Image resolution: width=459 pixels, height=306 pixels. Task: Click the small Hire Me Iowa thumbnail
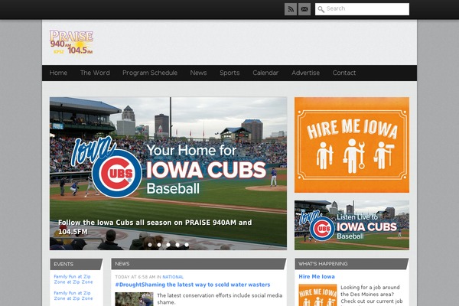(x=317, y=295)
